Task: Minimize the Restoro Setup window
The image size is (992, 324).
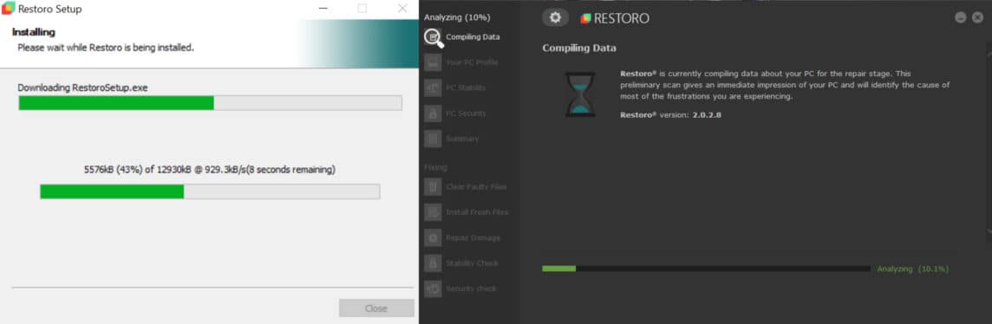Action: pyautogui.click(x=323, y=9)
